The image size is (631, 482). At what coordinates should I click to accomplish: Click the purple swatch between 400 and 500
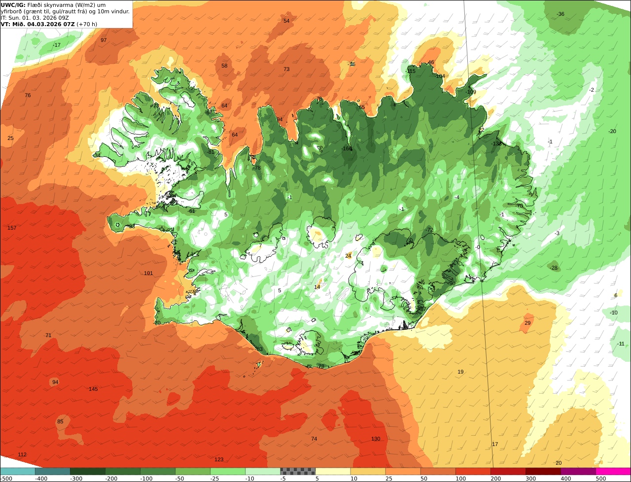pyautogui.click(x=577, y=471)
